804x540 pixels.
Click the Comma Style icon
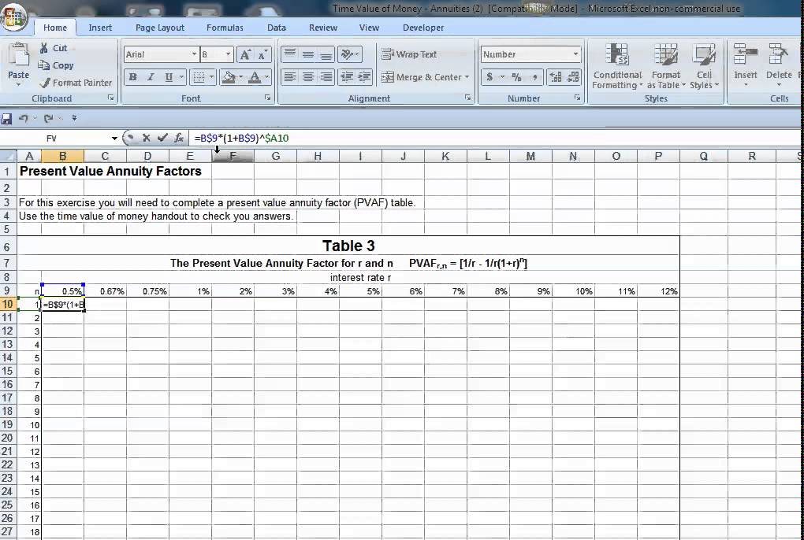(x=534, y=77)
